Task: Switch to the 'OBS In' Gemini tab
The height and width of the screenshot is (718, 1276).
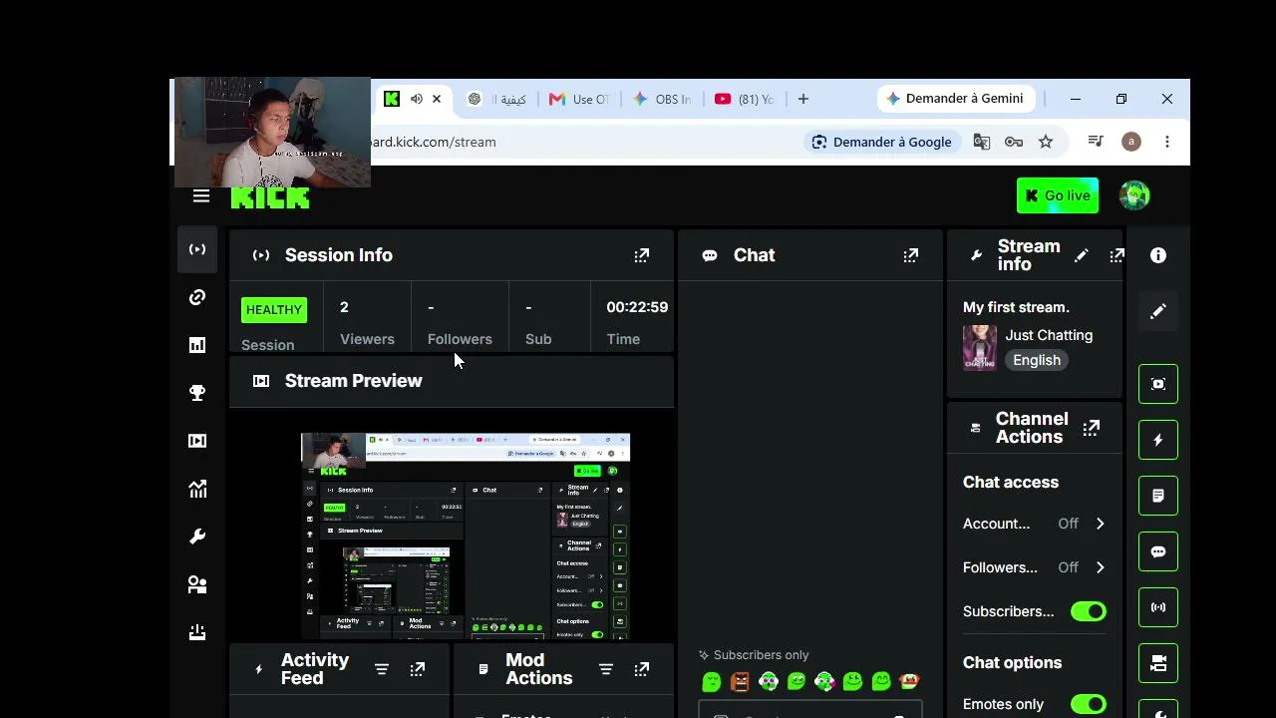Action: [662, 99]
